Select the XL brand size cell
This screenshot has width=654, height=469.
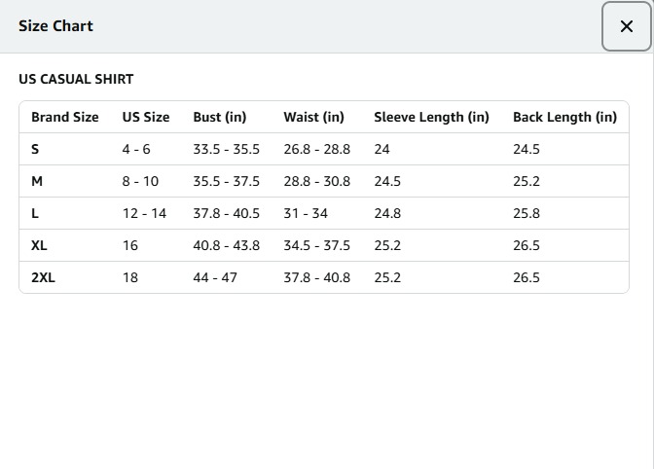coord(39,245)
